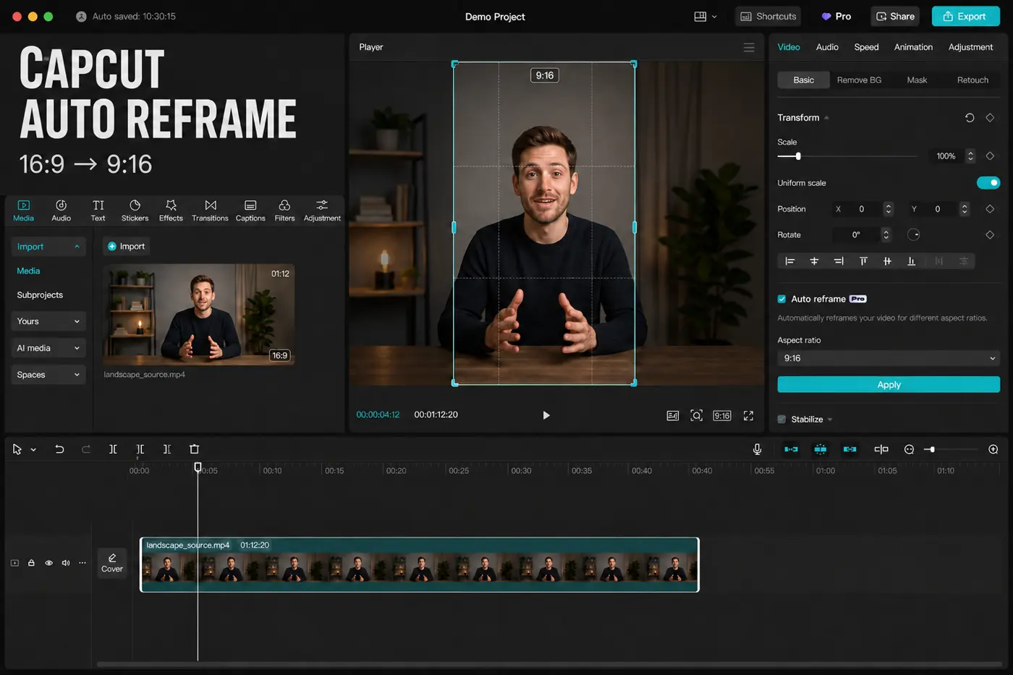
Task: Open the Aspect ratio 9:16 dropdown
Action: (x=889, y=358)
